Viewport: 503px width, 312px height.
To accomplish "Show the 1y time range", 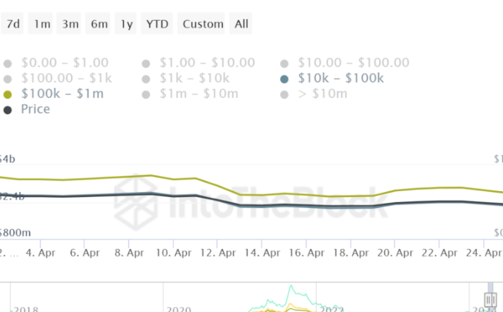I will pyautogui.click(x=127, y=24).
